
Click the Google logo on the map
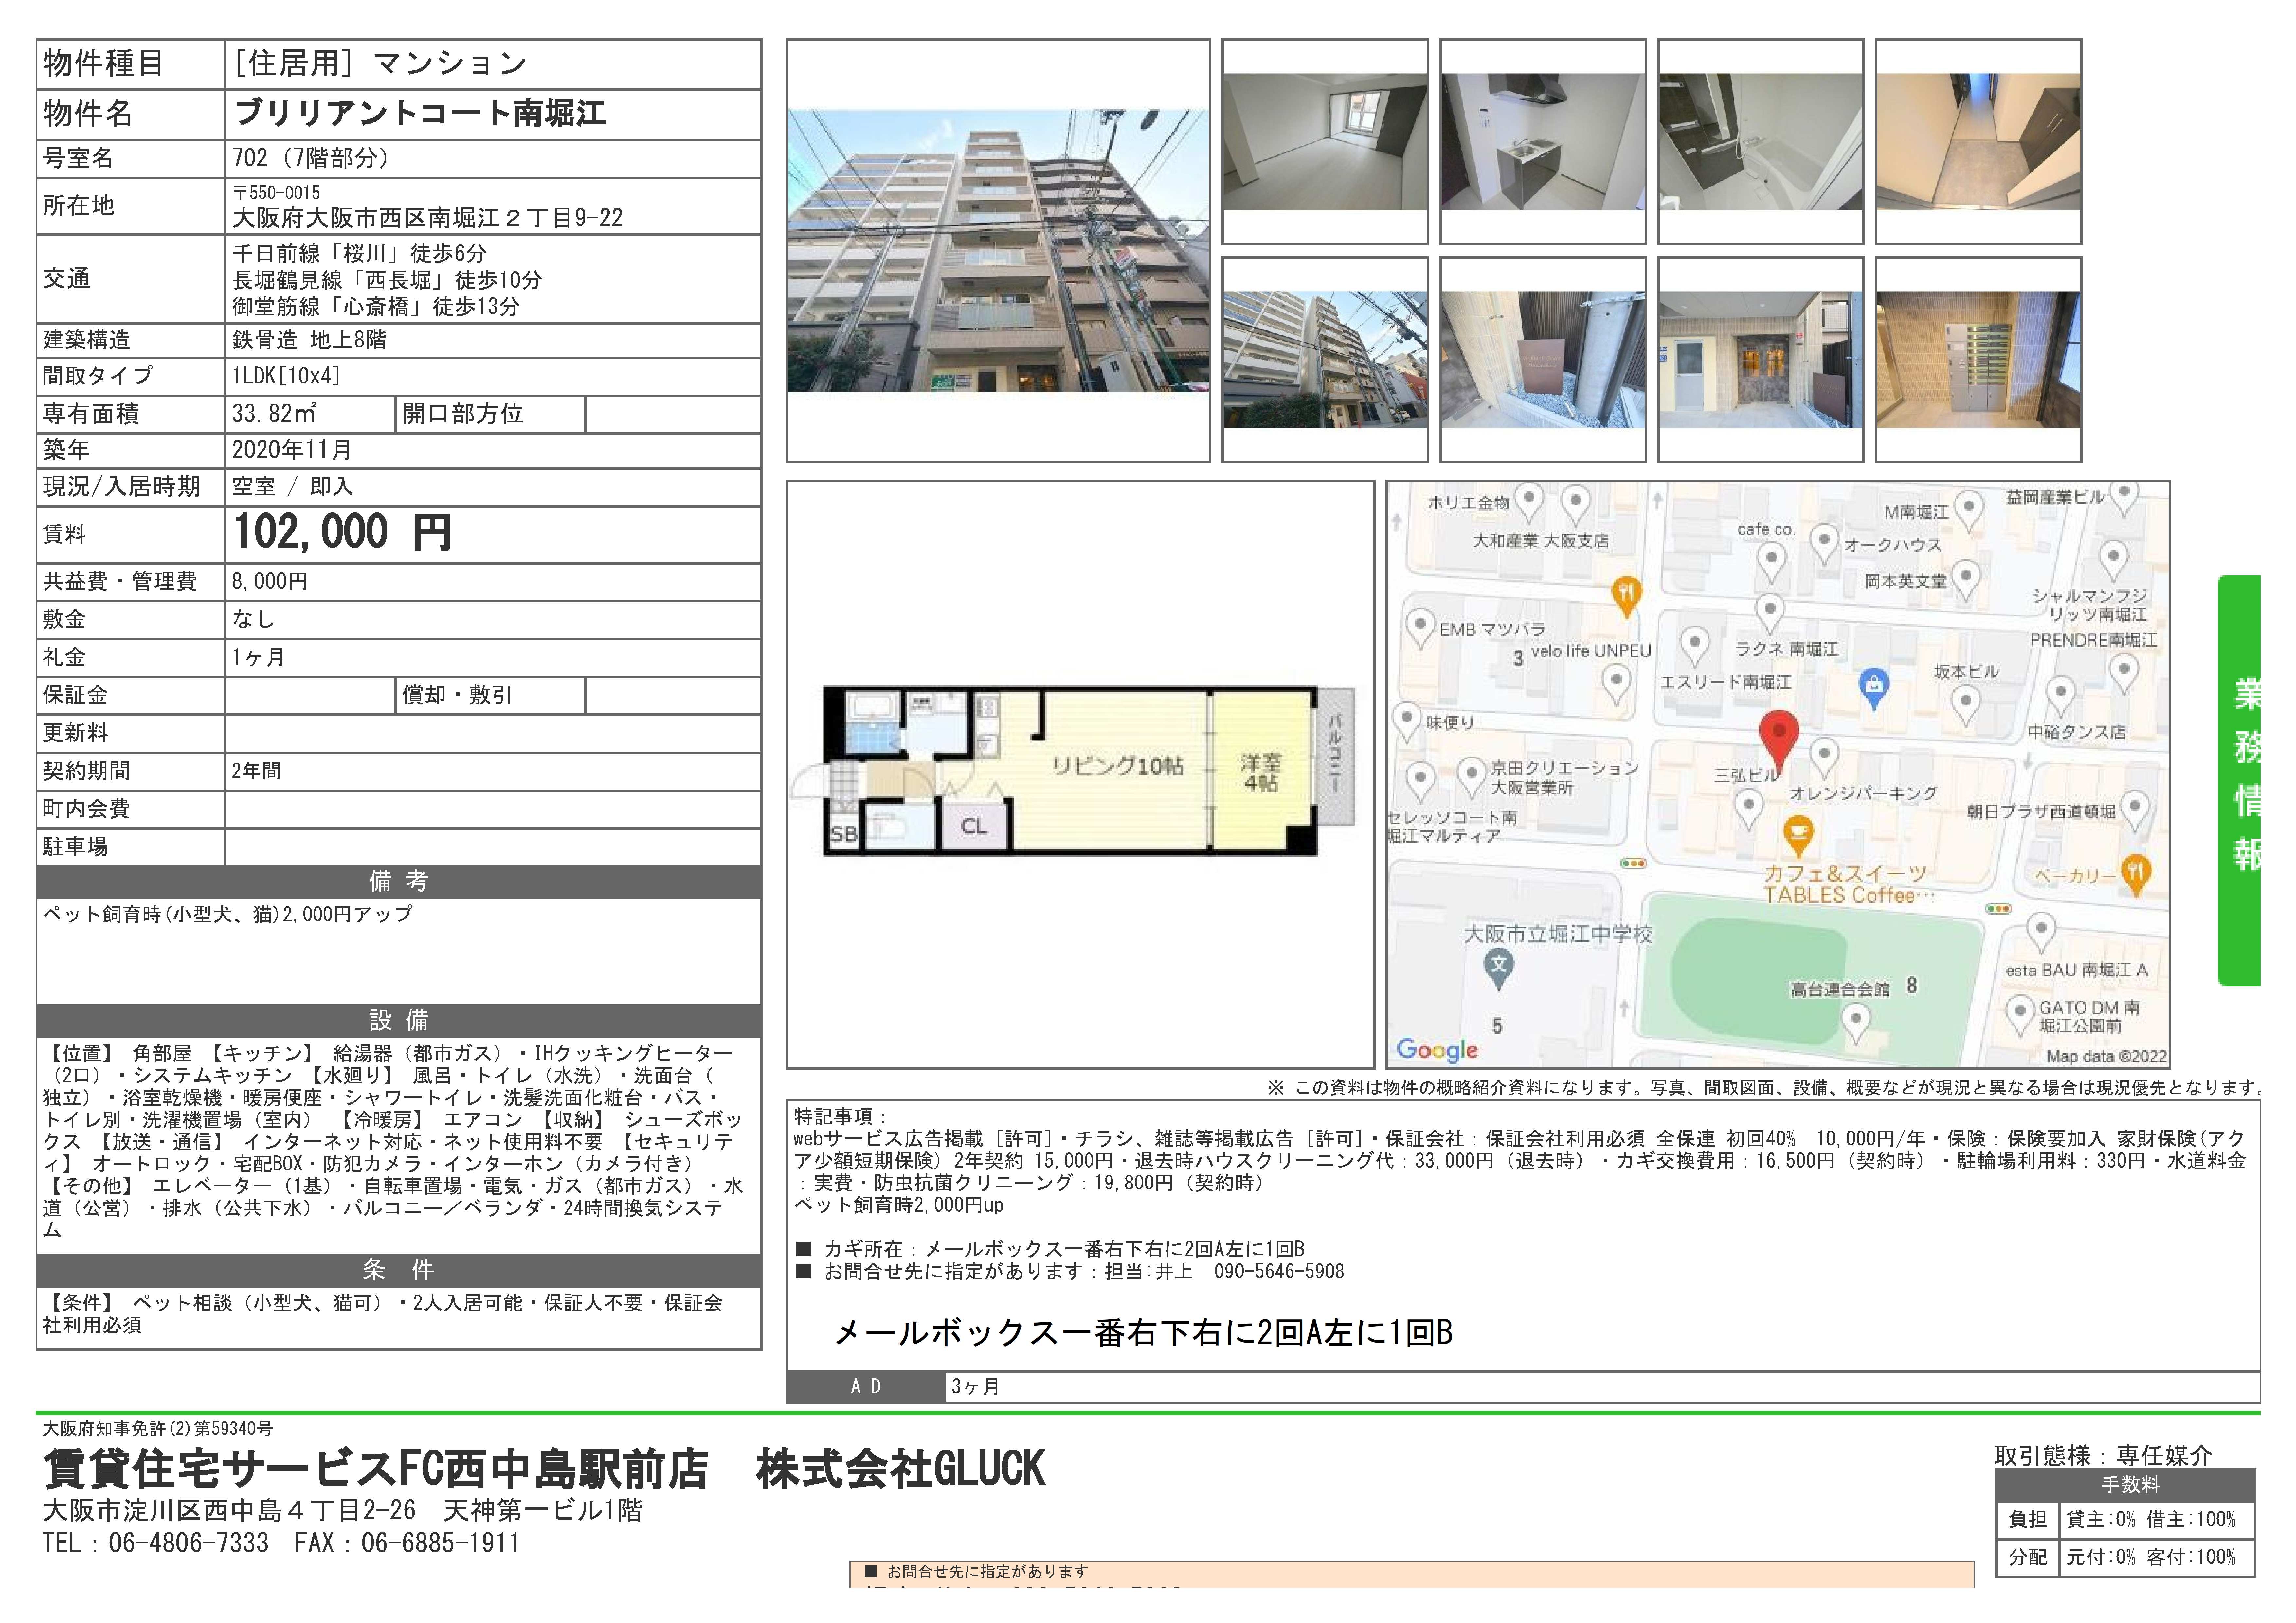coord(1437,1050)
